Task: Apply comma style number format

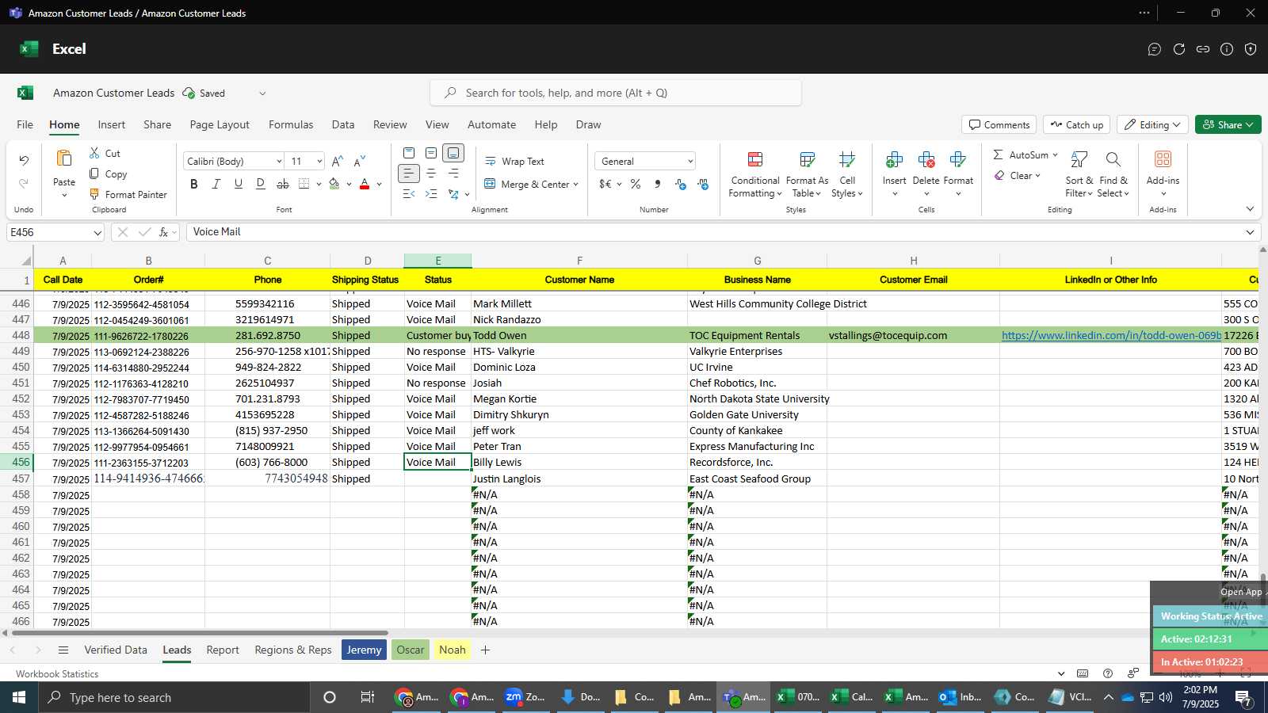Action: tap(658, 184)
